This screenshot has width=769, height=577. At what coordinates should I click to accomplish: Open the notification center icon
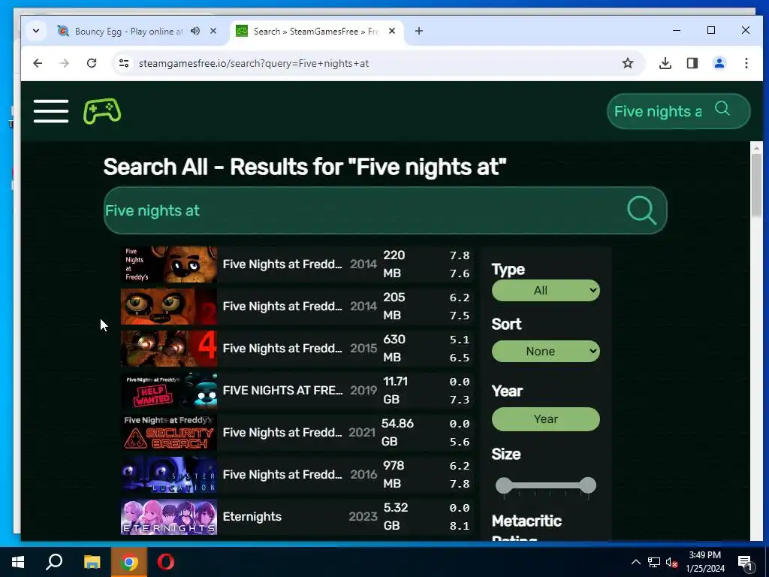tap(745, 563)
